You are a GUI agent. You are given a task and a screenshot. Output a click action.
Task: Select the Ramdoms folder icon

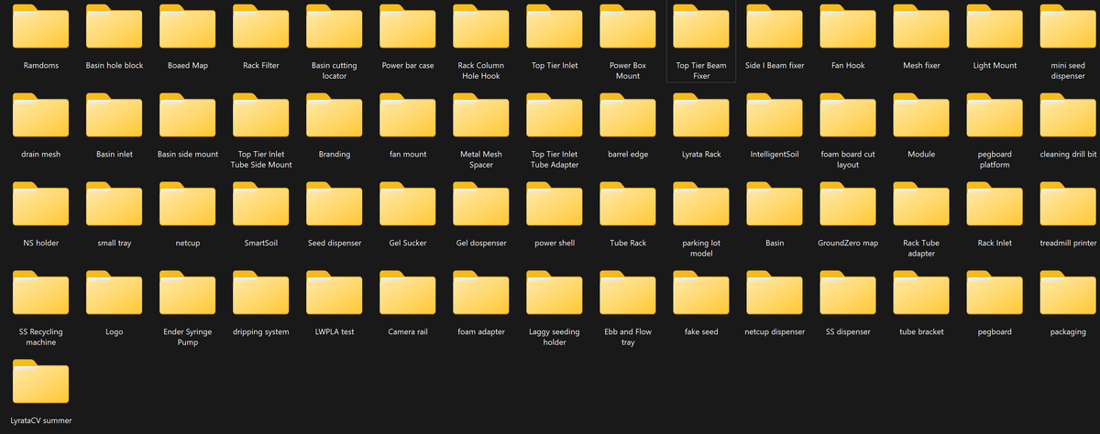(x=41, y=26)
